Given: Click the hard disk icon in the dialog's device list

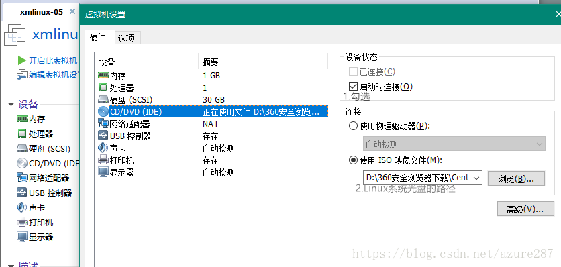Looking at the screenshot, I should click(x=103, y=99).
